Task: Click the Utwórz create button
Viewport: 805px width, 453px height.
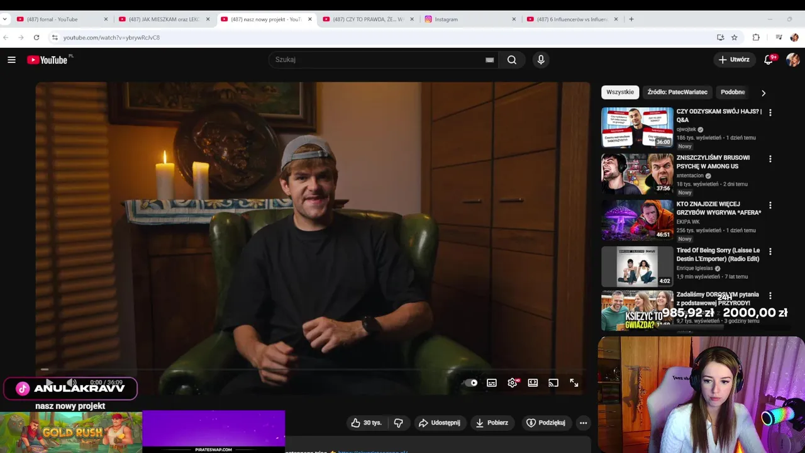Action: 735,60
